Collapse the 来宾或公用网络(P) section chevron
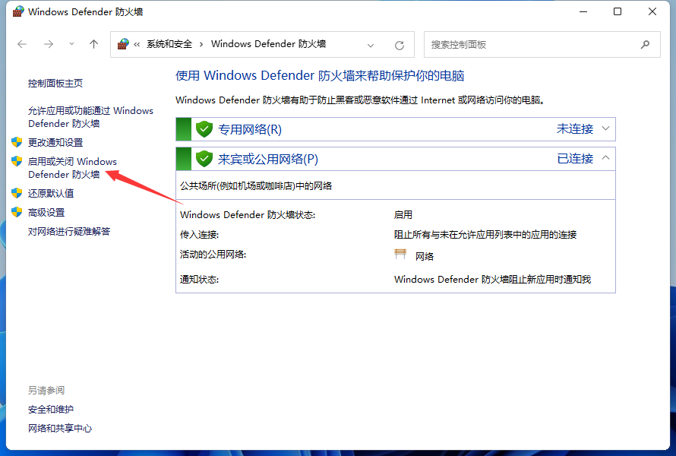Viewport: 676px width, 456px height. coord(605,158)
